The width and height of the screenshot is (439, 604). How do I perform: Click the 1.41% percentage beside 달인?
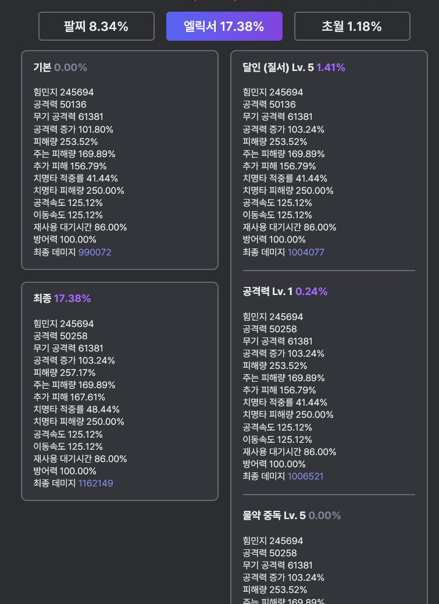point(331,67)
